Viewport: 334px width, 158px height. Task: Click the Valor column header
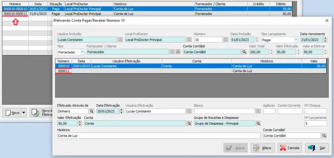point(314,61)
